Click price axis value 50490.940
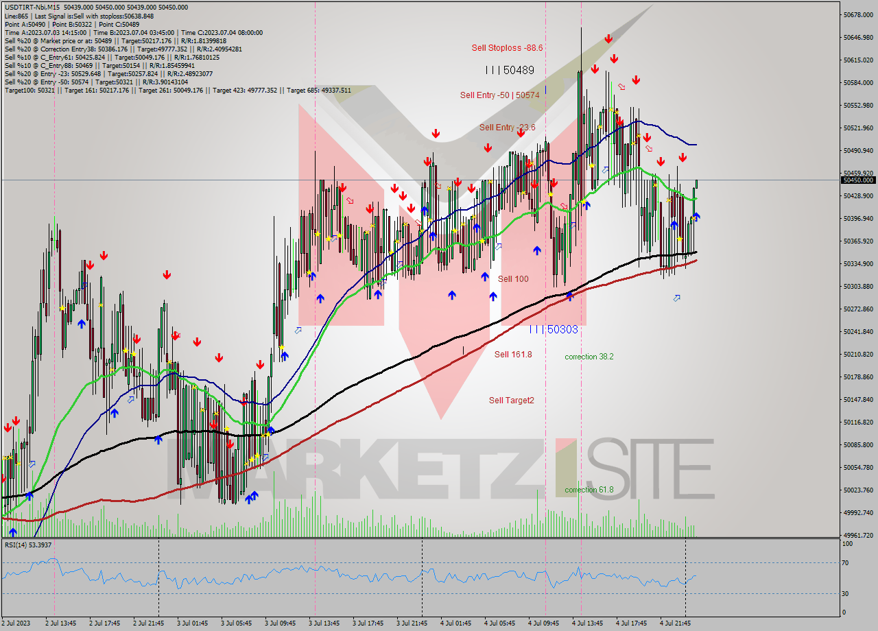 pos(859,150)
